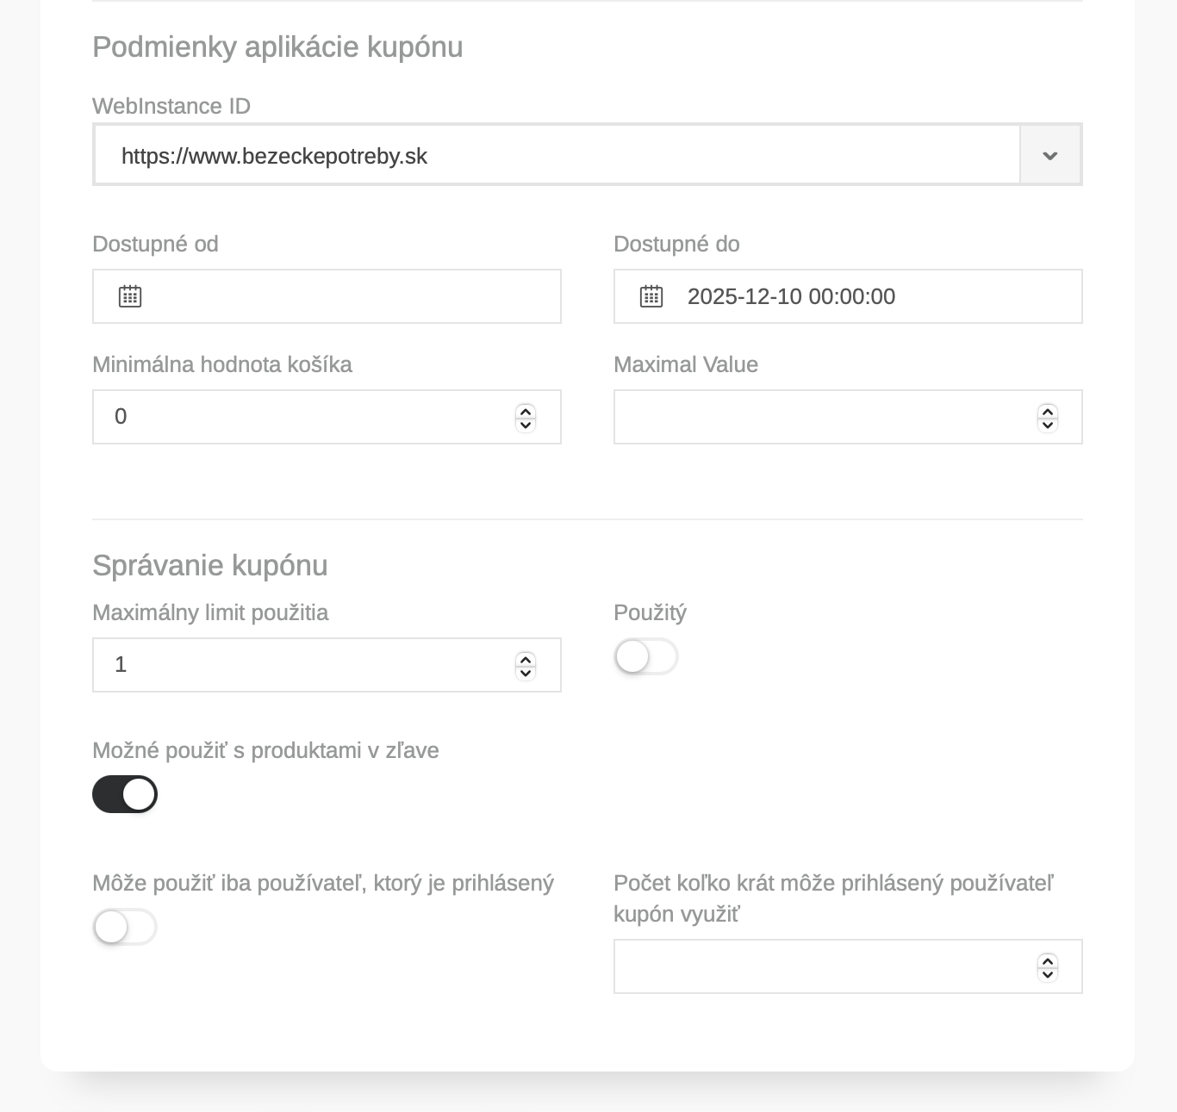The height and width of the screenshot is (1112, 1177).
Task: Focus the Maximálny limit použitia input
Action: [327, 665]
